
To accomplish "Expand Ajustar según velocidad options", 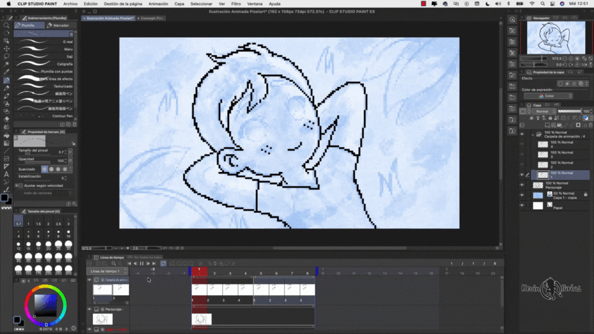I will [x=16, y=186].
